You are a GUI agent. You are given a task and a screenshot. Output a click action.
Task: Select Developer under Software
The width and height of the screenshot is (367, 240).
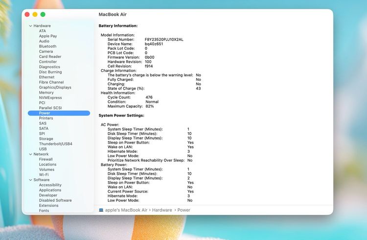tap(48, 195)
